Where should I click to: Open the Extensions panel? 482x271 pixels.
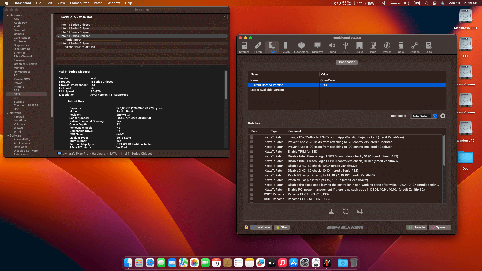pos(301,47)
